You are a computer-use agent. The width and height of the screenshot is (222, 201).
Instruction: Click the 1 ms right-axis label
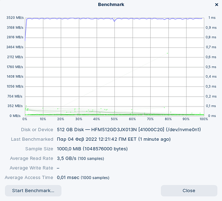point(212,18)
